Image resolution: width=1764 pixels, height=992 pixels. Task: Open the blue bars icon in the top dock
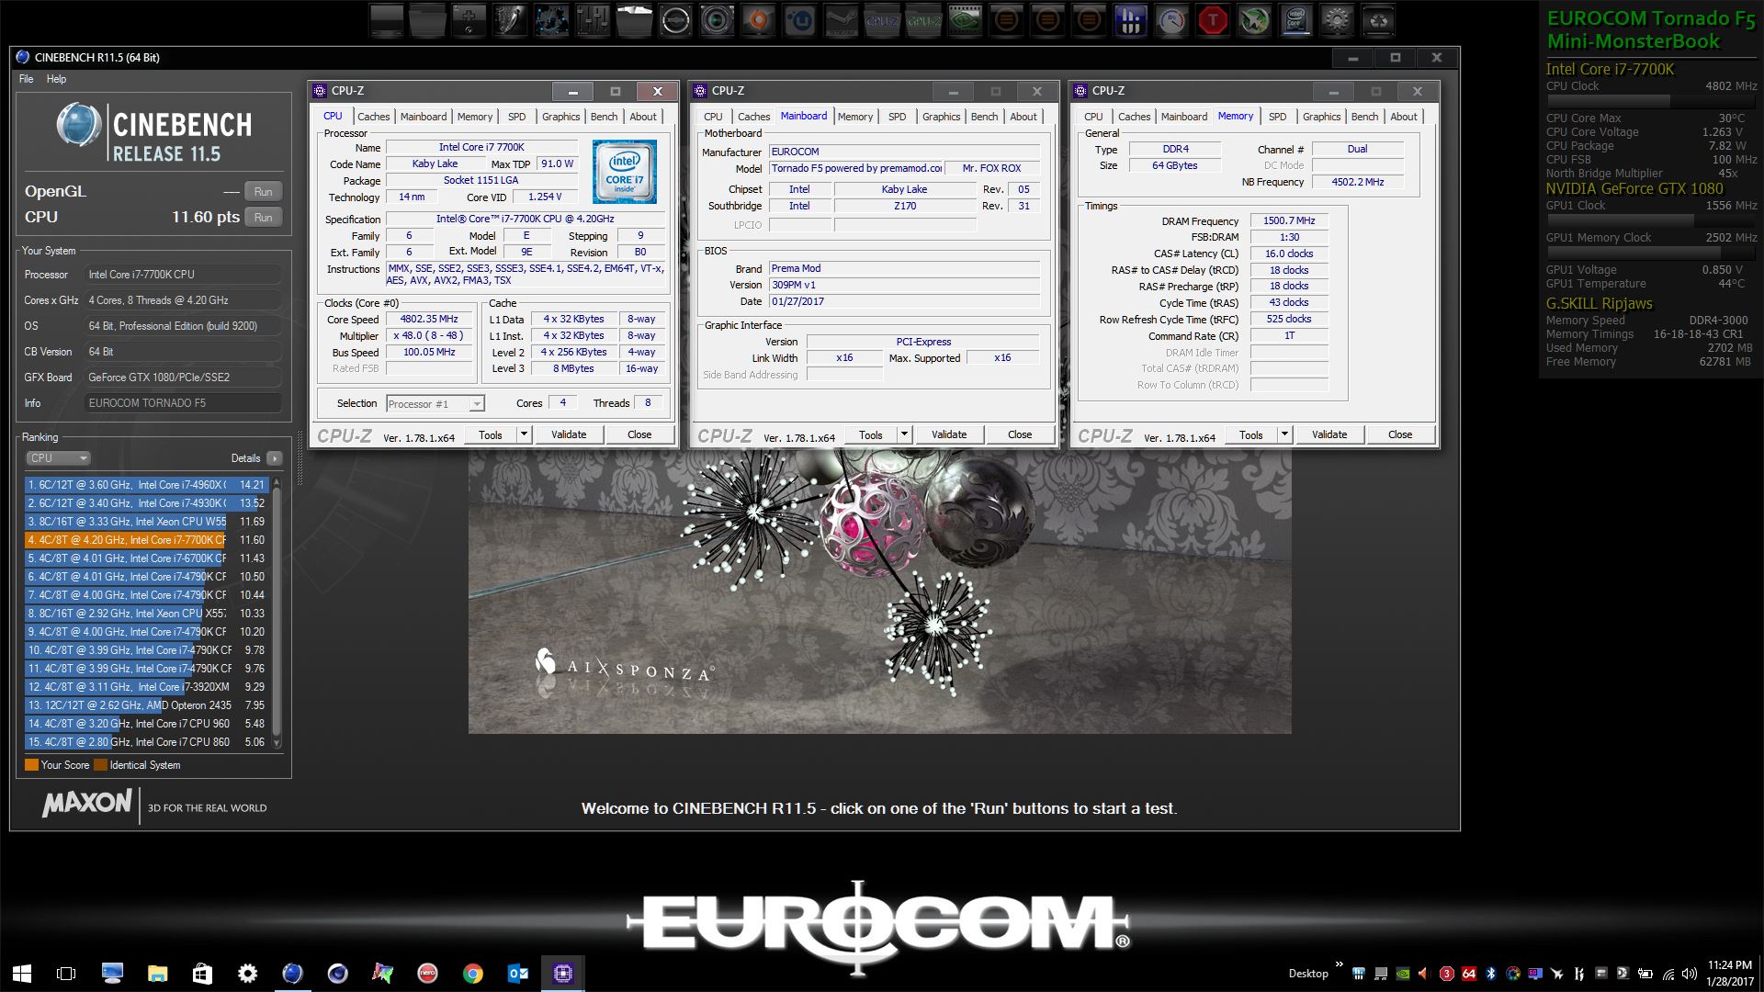1130,20
